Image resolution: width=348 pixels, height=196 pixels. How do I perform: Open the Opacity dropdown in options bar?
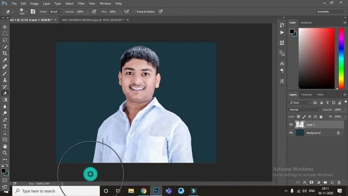[88, 11]
